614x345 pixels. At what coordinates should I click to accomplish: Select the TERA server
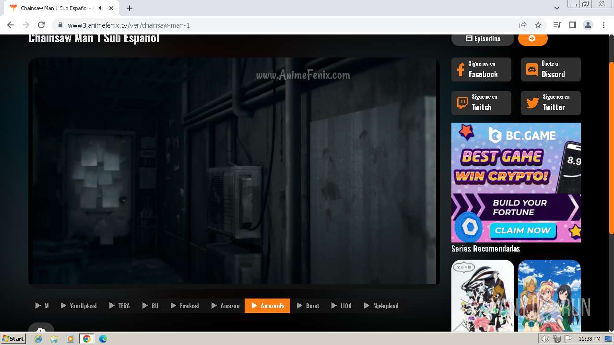click(119, 306)
